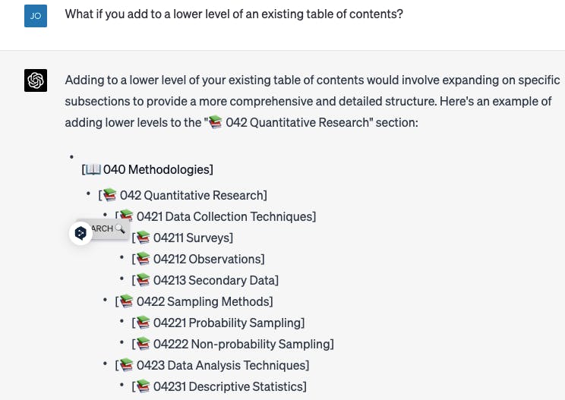Screen dimensions: 565x400
Task: Click the user question about table of contents
Action: click(234, 14)
